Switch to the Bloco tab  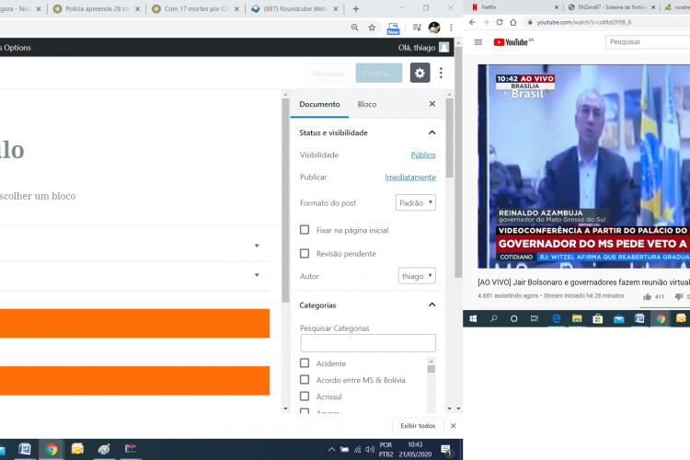(367, 104)
